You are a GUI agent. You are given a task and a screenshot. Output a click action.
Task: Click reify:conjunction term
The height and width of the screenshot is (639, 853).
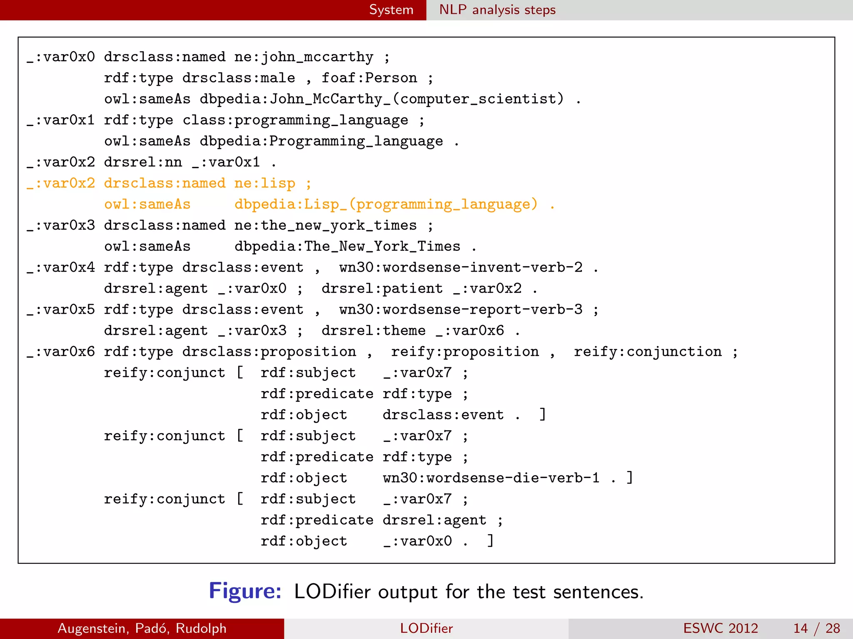(x=648, y=352)
